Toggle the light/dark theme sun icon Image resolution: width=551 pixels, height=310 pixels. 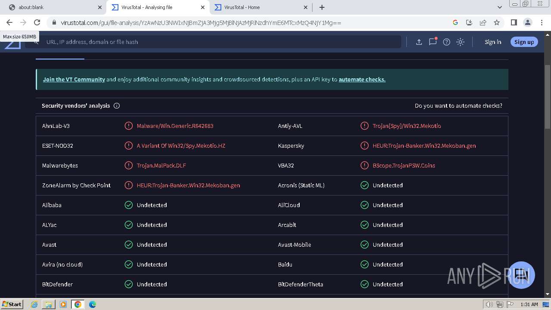(x=460, y=42)
